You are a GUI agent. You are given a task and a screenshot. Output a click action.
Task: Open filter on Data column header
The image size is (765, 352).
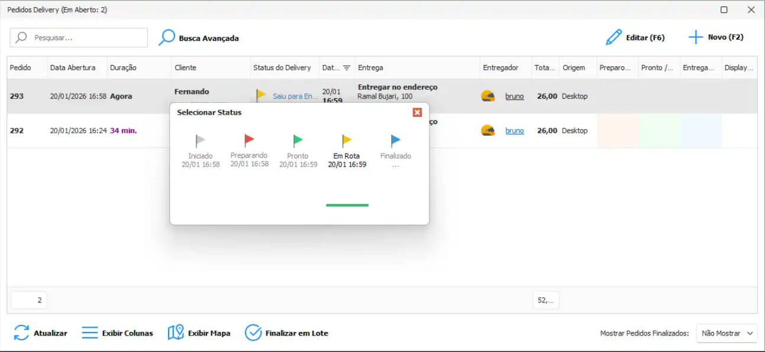point(347,68)
